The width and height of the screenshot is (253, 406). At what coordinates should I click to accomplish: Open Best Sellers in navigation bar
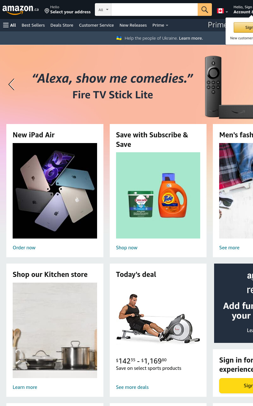[33, 25]
